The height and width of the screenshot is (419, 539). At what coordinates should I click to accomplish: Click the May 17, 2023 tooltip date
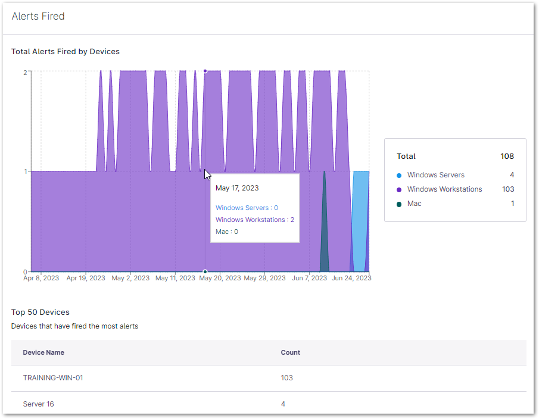pyautogui.click(x=237, y=188)
